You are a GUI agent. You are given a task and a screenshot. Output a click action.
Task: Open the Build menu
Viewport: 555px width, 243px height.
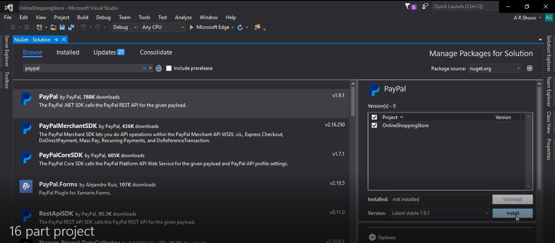point(82,17)
